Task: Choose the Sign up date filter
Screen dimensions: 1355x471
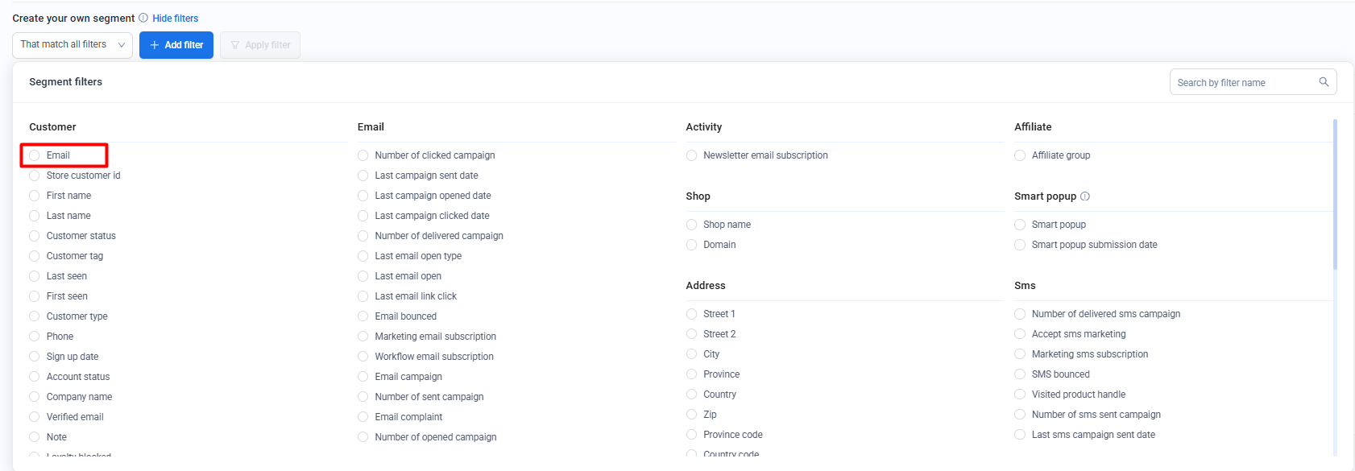Action: pos(35,357)
